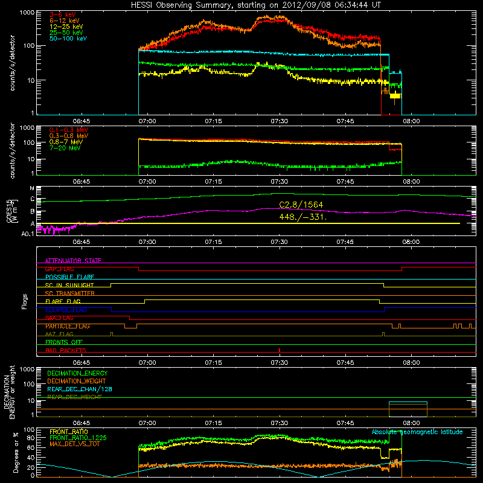Click the Degrees or % axis label
The width and height of the screenshot is (483, 483).
pos(16,452)
